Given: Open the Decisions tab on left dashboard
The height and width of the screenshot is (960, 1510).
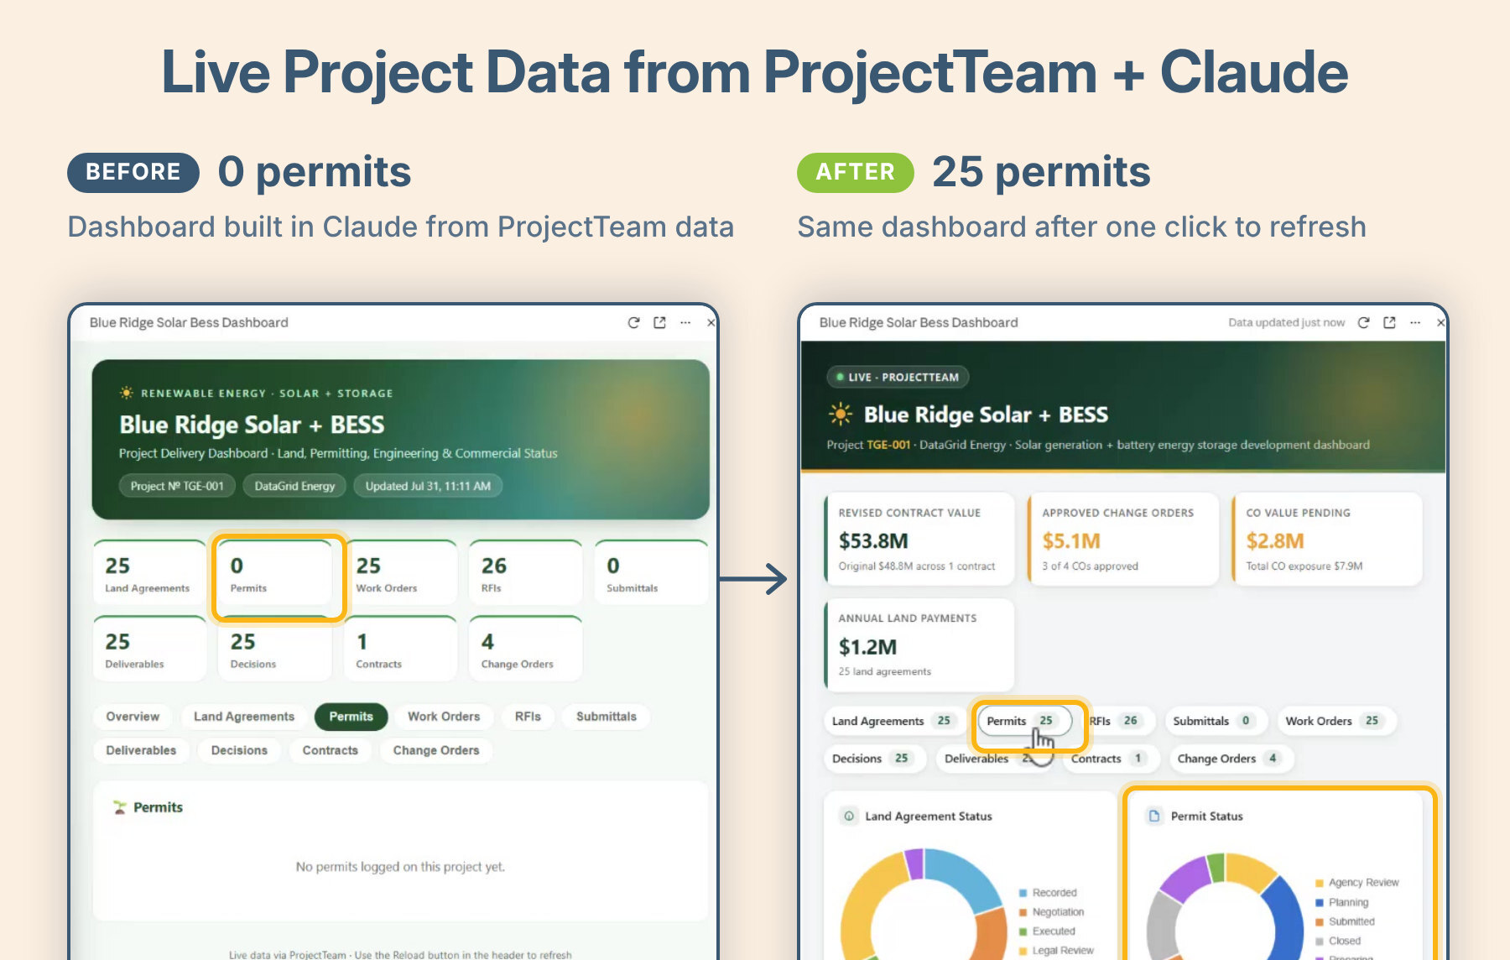Looking at the screenshot, I should click(x=239, y=750).
